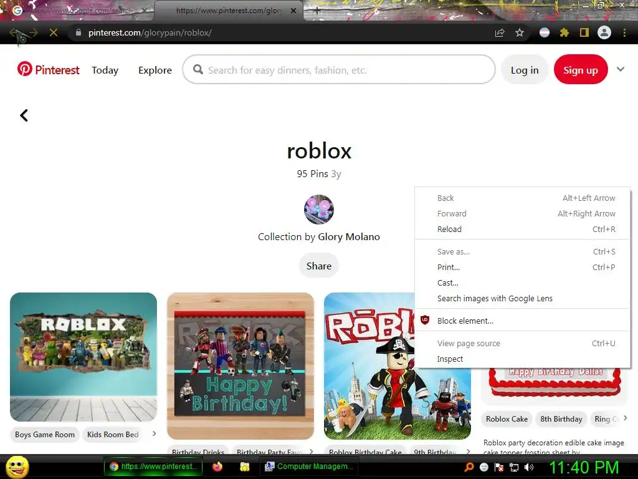638x479 pixels.
Task: Choose Cast... from the context menu
Action: [x=523, y=283]
